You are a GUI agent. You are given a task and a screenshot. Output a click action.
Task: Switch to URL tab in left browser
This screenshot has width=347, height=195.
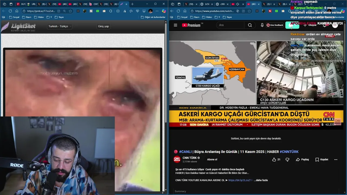[x=31, y=4]
